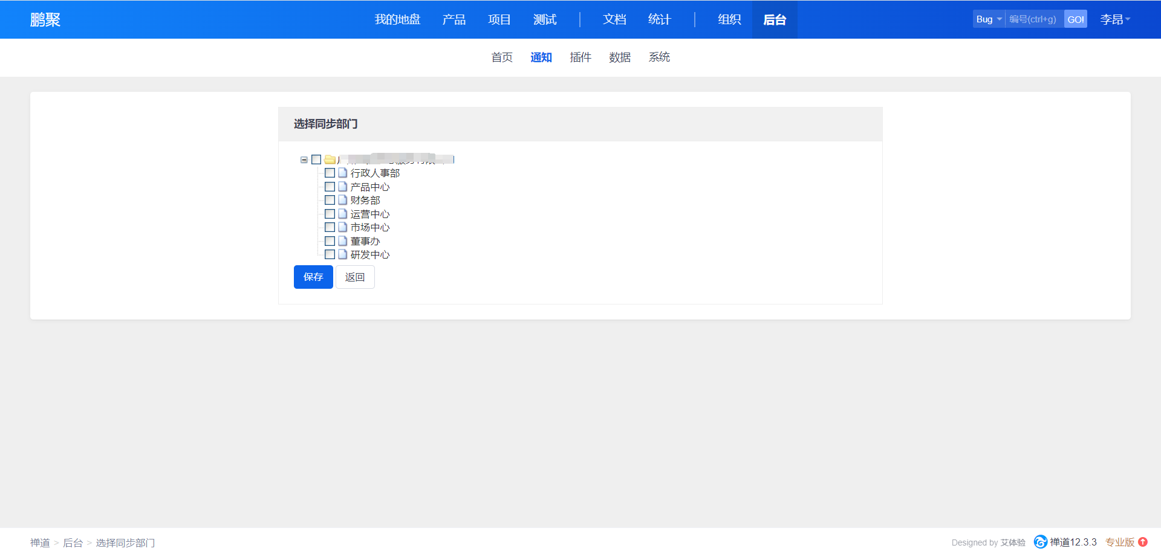Focus the 编号(ctrl+g) search field
The height and width of the screenshot is (557, 1161).
coord(1035,19)
